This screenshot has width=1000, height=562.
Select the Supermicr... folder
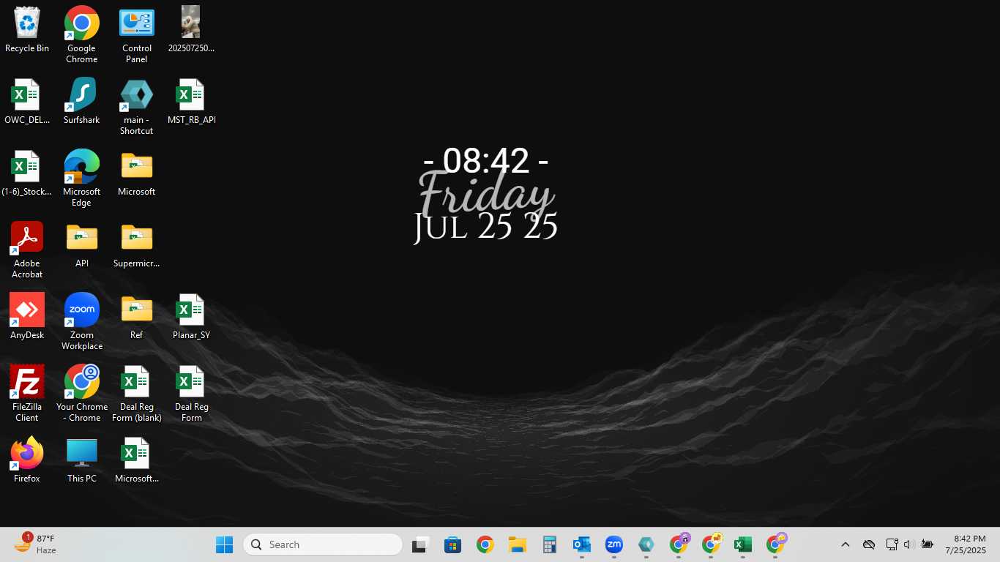pos(137,245)
